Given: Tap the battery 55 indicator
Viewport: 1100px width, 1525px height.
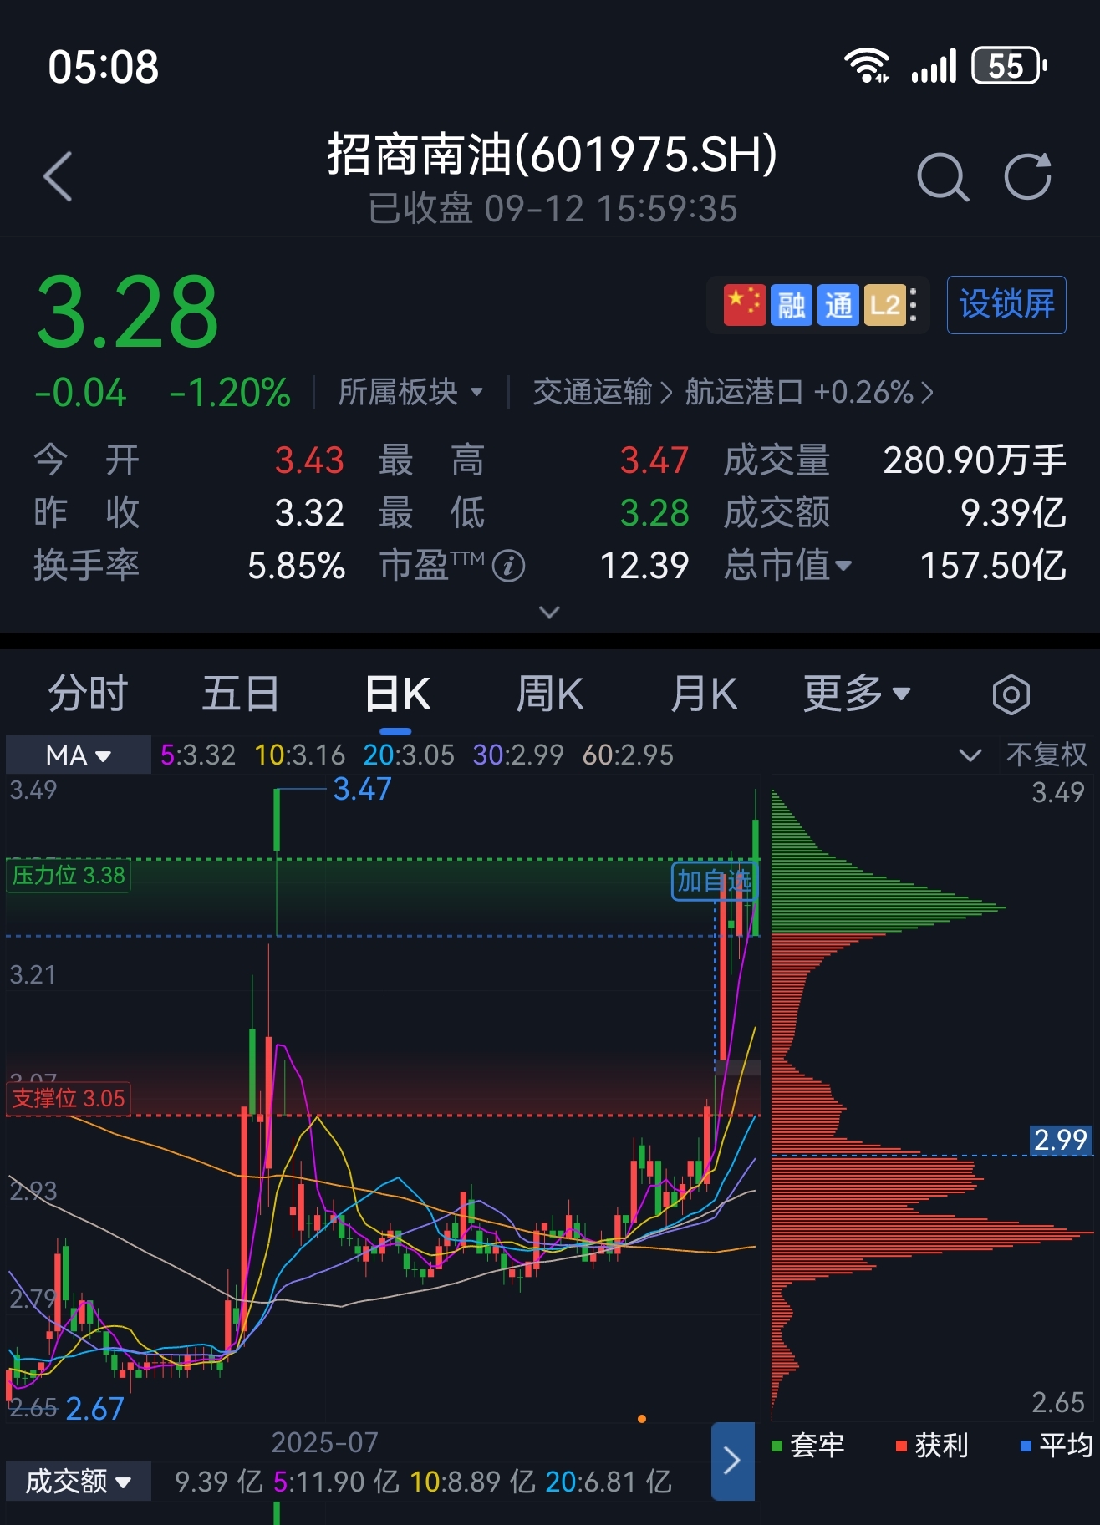Looking at the screenshot, I should [x=1009, y=66].
